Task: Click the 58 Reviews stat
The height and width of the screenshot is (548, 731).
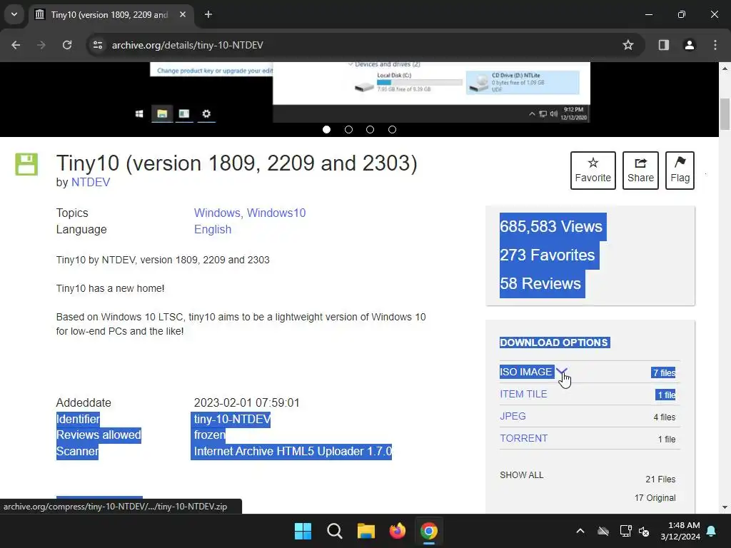Action: pyautogui.click(x=540, y=283)
